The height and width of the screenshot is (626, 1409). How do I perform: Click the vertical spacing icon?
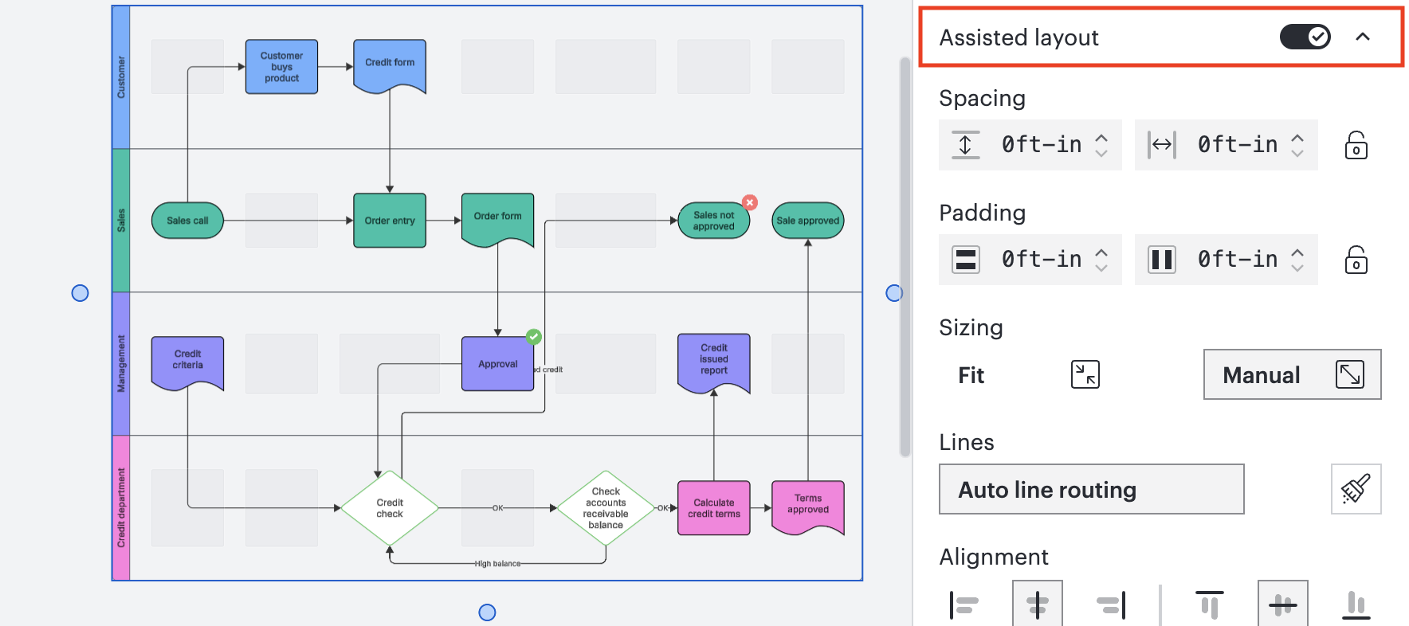tap(965, 145)
